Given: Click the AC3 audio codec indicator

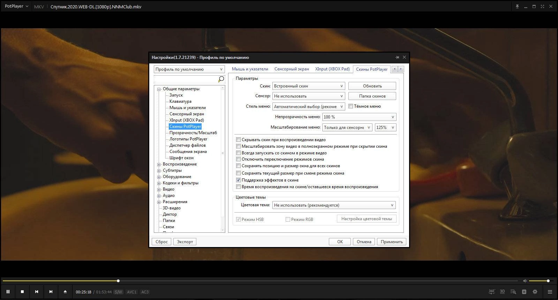Looking at the screenshot, I should point(145,292).
